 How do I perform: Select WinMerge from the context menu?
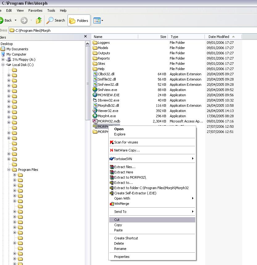click(x=122, y=204)
